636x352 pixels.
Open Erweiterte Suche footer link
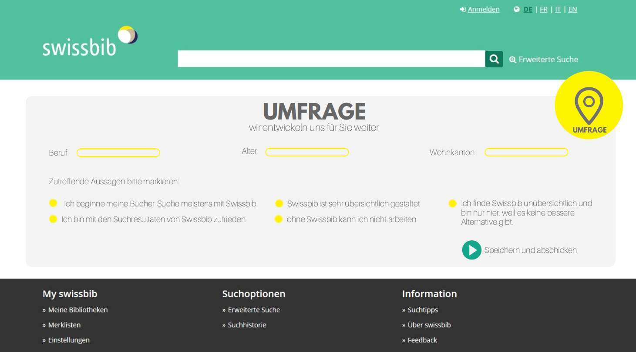point(254,310)
